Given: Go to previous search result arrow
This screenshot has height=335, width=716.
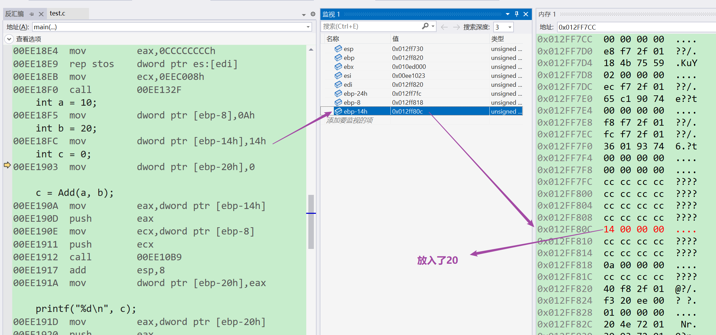Looking at the screenshot, I should click(x=444, y=27).
